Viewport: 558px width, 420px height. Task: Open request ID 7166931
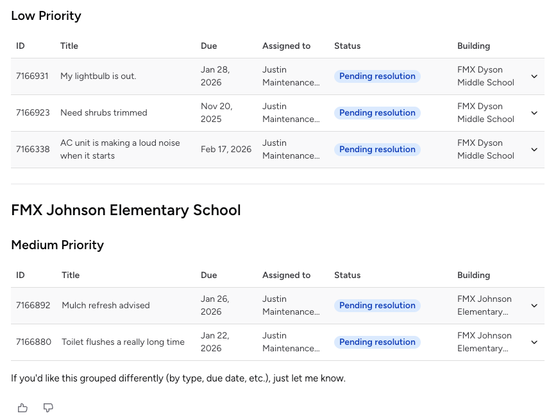pos(32,76)
